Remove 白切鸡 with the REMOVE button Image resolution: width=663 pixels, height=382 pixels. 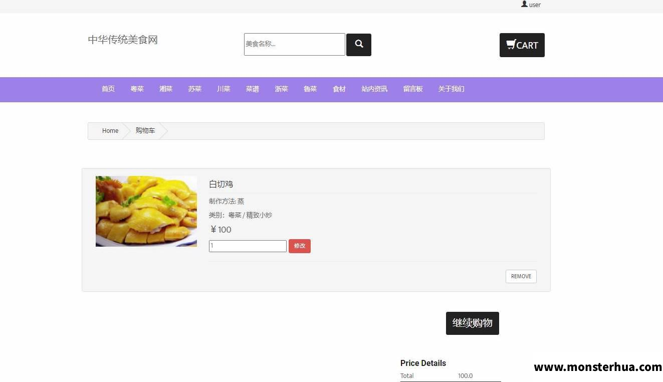[521, 276]
